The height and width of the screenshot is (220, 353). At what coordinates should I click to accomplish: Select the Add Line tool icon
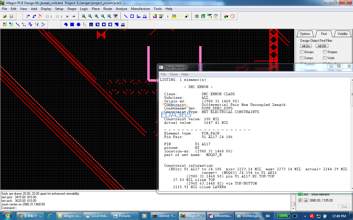[125, 16]
